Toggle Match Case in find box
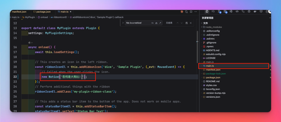This screenshot has height=122, width=281. [152, 23]
